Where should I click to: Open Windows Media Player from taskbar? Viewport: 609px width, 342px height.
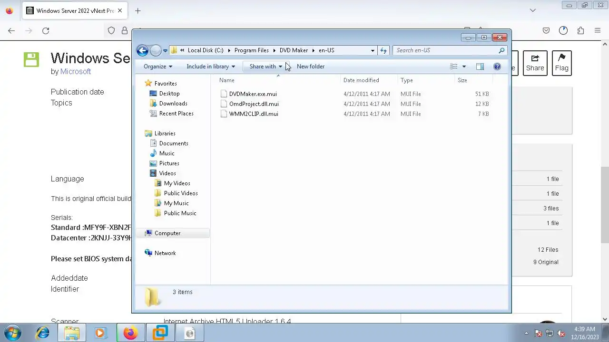(x=100, y=333)
